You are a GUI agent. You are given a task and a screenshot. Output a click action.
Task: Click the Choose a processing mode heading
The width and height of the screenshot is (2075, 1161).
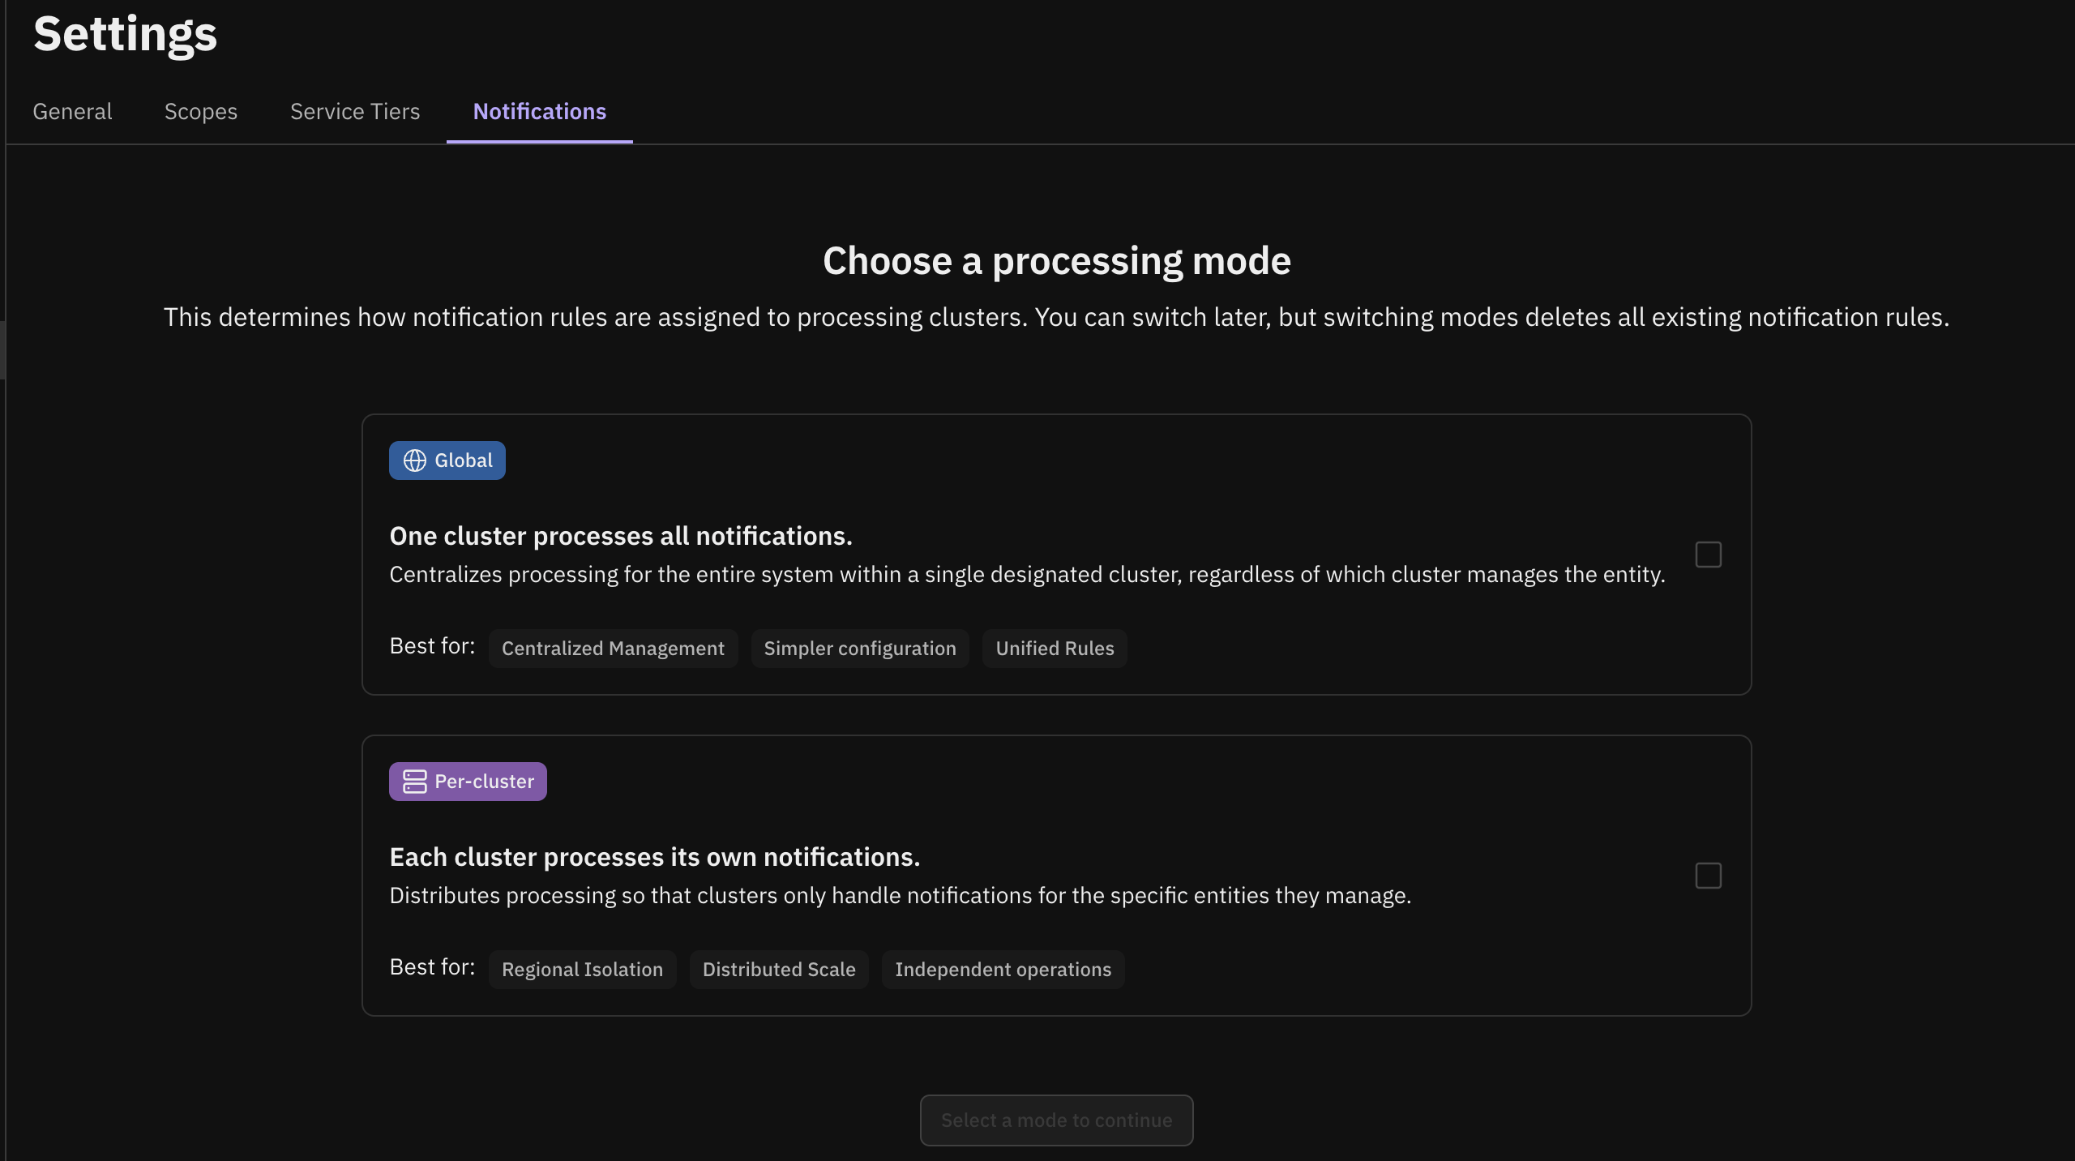[x=1056, y=261]
